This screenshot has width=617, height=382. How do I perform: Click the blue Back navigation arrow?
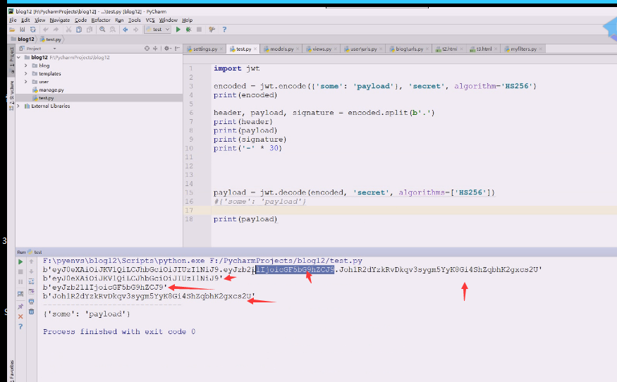[126, 30]
